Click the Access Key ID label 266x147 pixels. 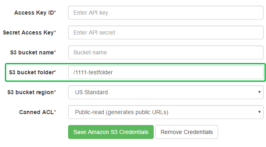(x=35, y=13)
